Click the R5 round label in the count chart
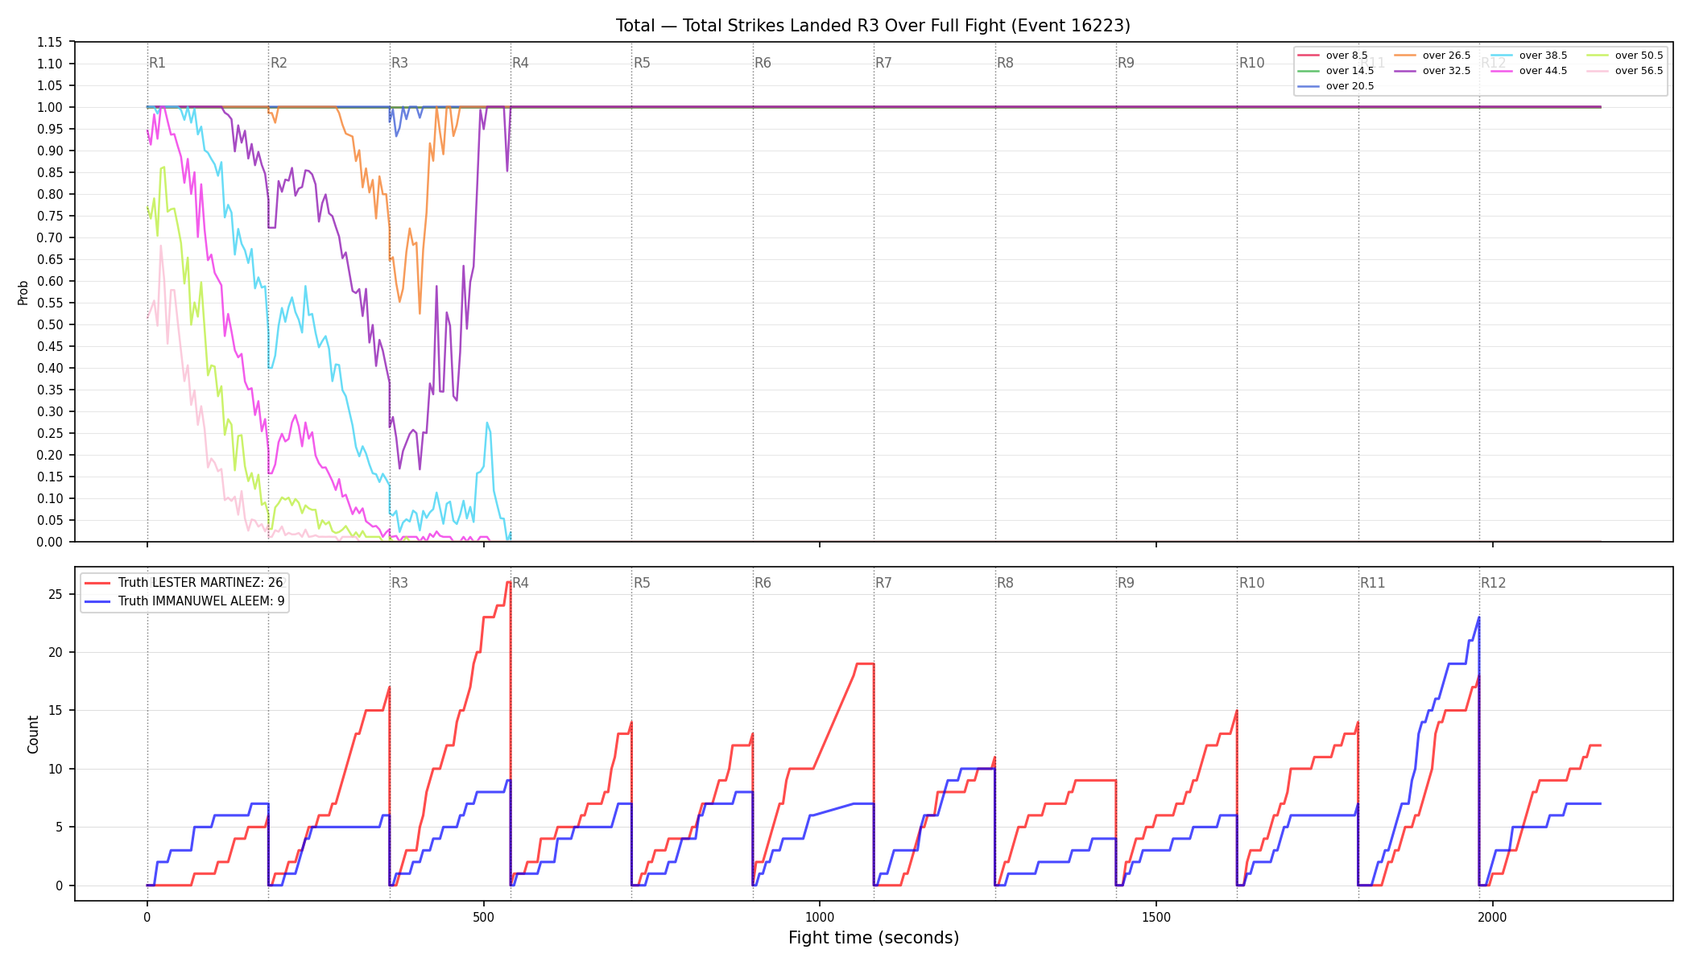This screenshot has height=966, width=1691. [x=642, y=583]
